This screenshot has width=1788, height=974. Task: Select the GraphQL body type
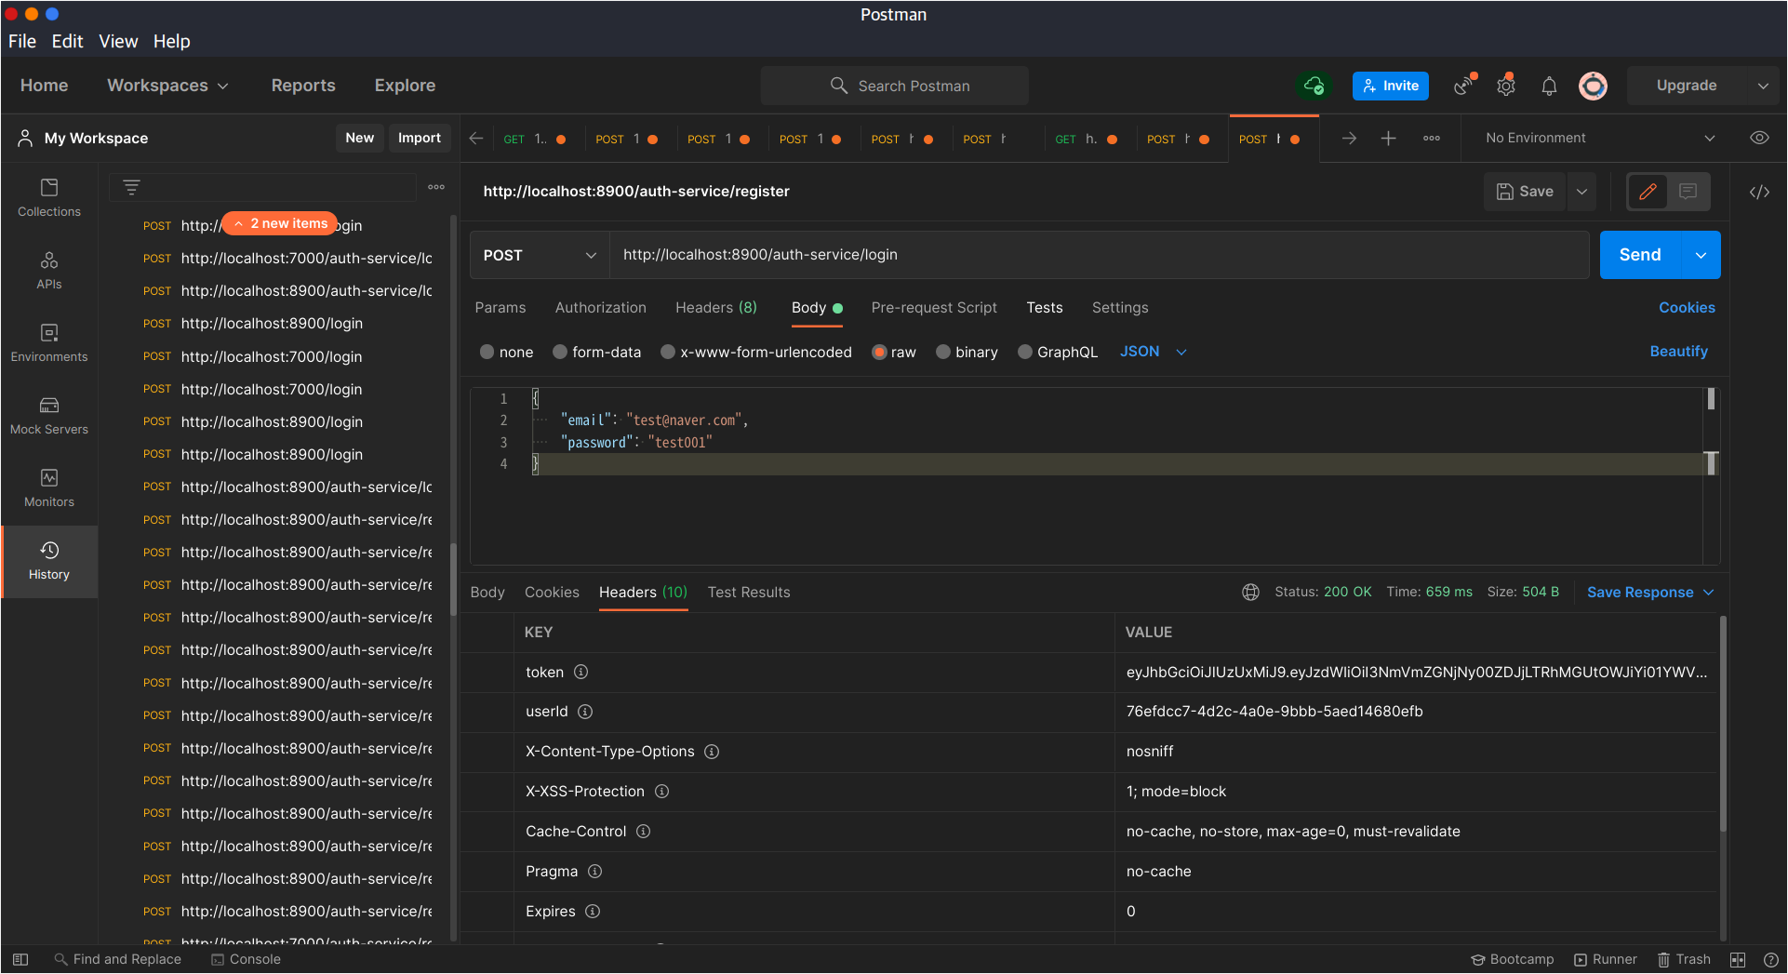click(1058, 352)
